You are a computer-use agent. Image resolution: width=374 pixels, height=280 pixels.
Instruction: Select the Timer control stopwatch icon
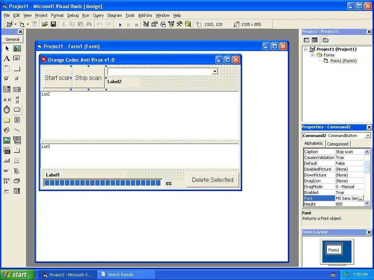[7, 110]
